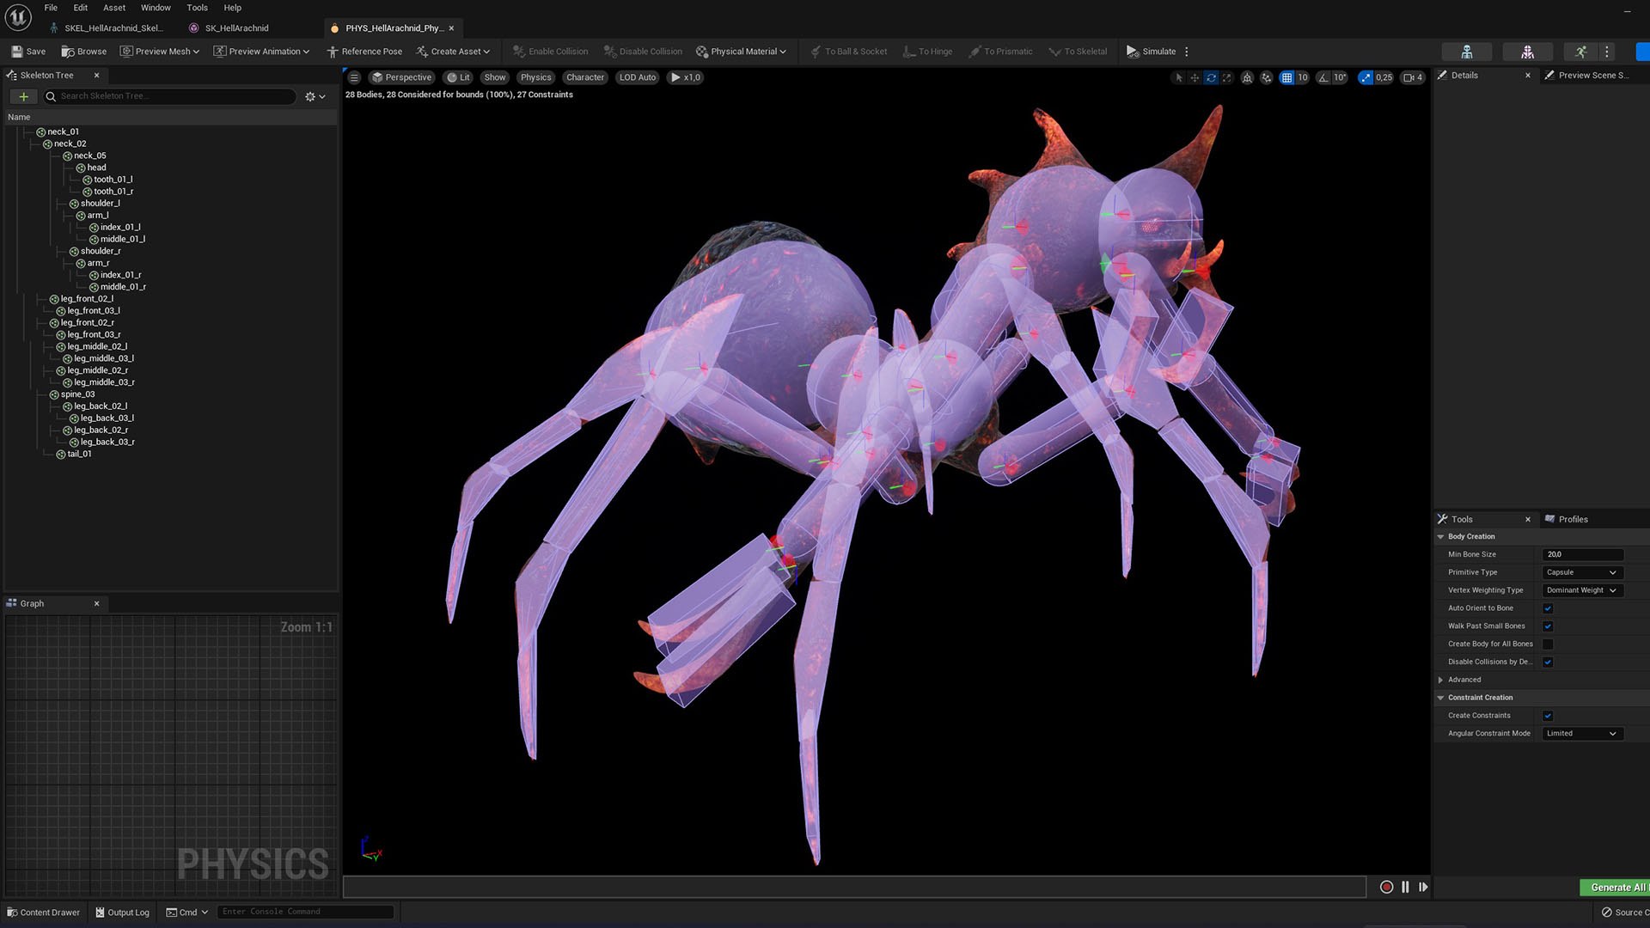Screen dimensions: 1650x928
Task: Toggle world/local coordinate space icon
Action: [x=1247, y=77]
